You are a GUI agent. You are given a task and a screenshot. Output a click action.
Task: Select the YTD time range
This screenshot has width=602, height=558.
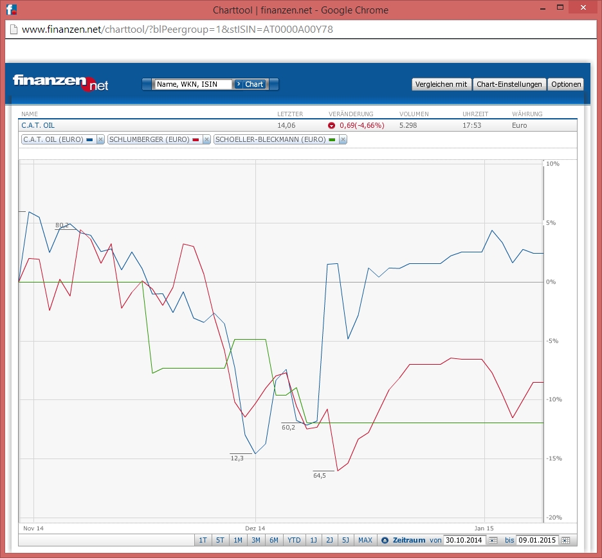click(x=294, y=540)
